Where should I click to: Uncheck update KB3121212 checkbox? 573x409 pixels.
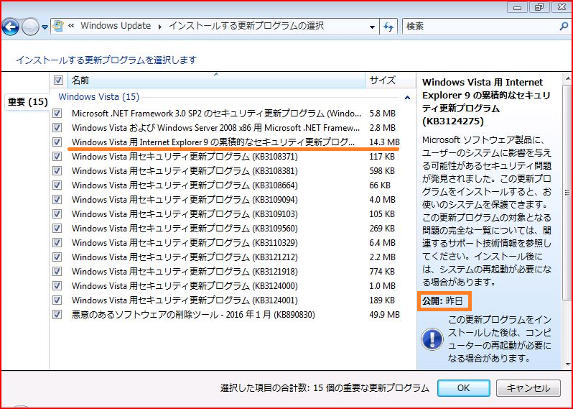point(57,257)
